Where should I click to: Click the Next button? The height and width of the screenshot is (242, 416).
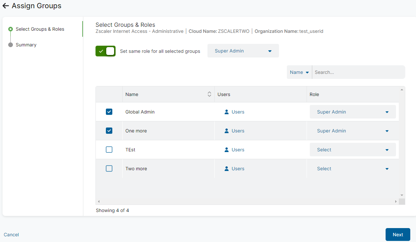[397, 235]
